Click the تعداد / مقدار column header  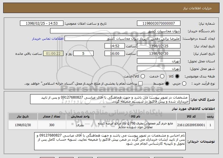coord(52,117)
